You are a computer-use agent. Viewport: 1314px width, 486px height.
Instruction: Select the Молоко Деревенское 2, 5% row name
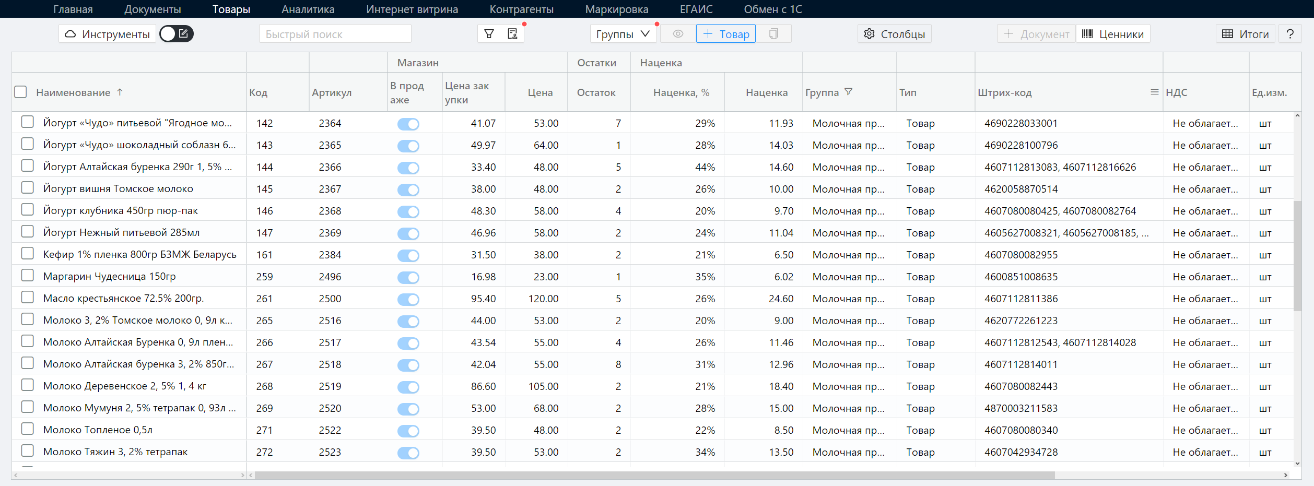point(125,386)
